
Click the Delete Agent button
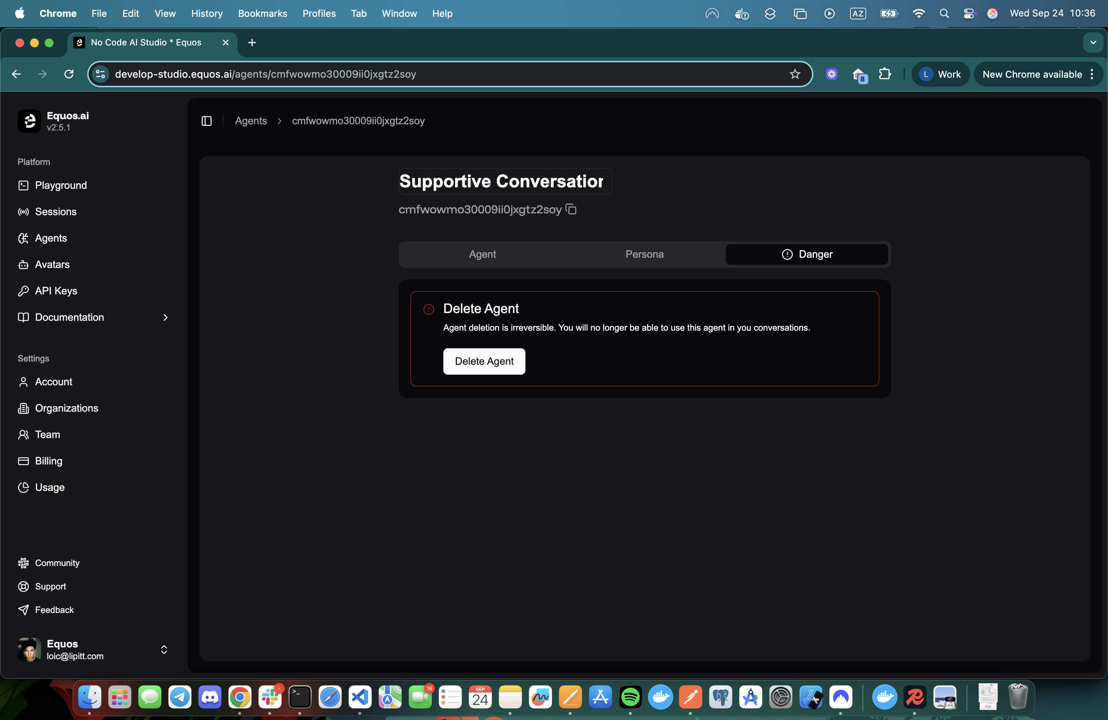pyautogui.click(x=484, y=361)
